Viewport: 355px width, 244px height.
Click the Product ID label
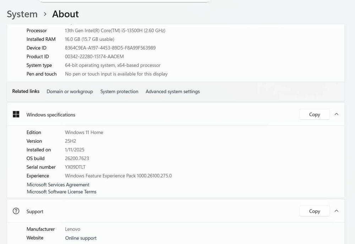[38, 56]
